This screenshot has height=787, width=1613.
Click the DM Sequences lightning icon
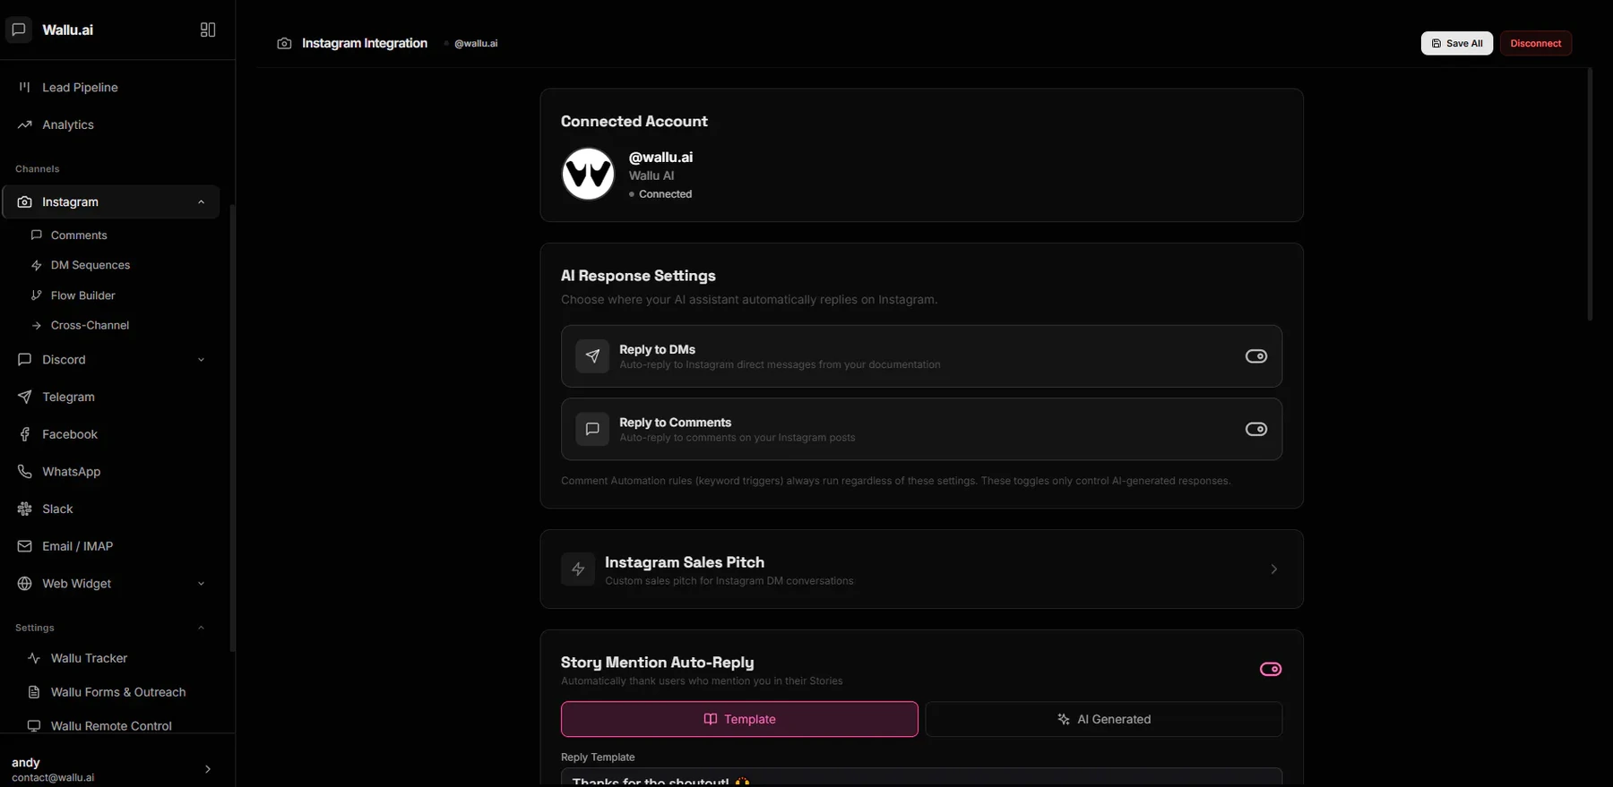coord(37,265)
